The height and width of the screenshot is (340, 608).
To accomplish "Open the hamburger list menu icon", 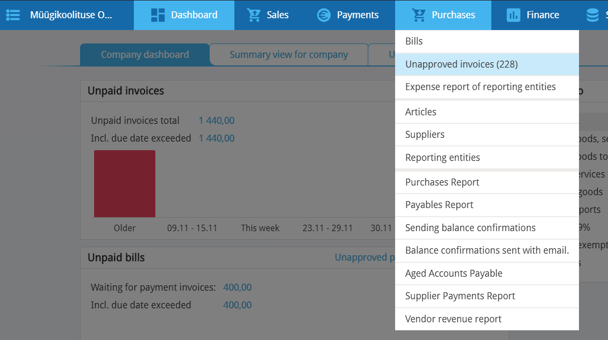I will coord(13,15).
